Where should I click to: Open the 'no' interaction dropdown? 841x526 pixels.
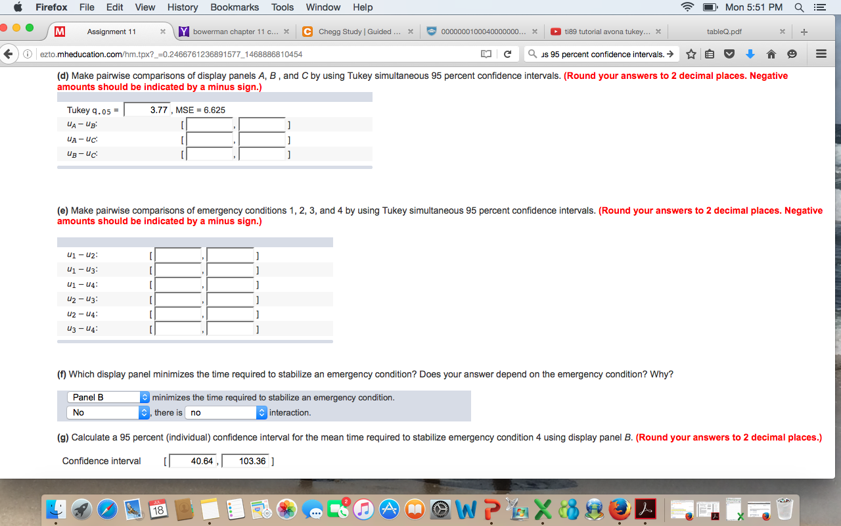click(x=226, y=412)
